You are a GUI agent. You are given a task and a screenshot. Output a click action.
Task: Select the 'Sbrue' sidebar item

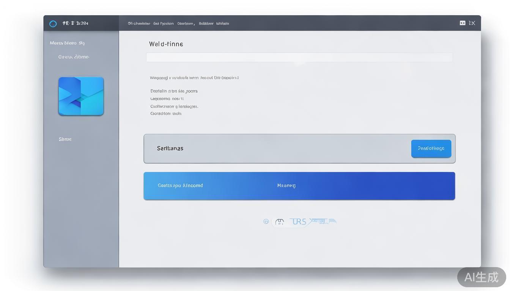coord(65,139)
